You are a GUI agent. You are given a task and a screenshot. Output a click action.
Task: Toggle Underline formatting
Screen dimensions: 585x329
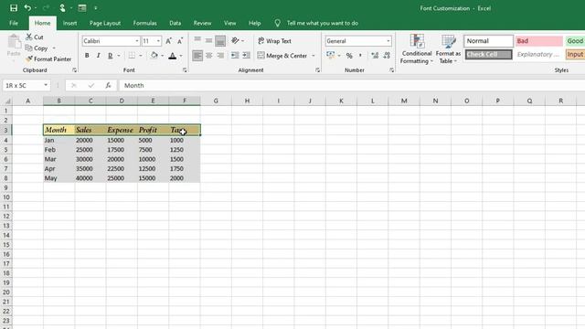[x=110, y=55]
